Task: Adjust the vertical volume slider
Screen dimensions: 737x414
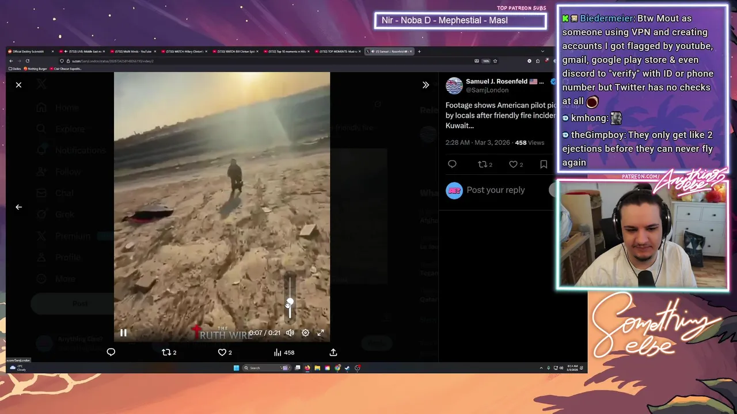Action: click(290, 298)
